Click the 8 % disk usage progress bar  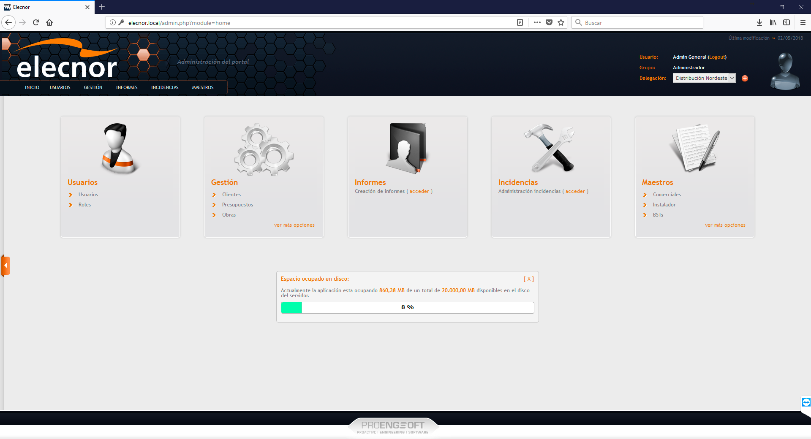tap(408, 308)
